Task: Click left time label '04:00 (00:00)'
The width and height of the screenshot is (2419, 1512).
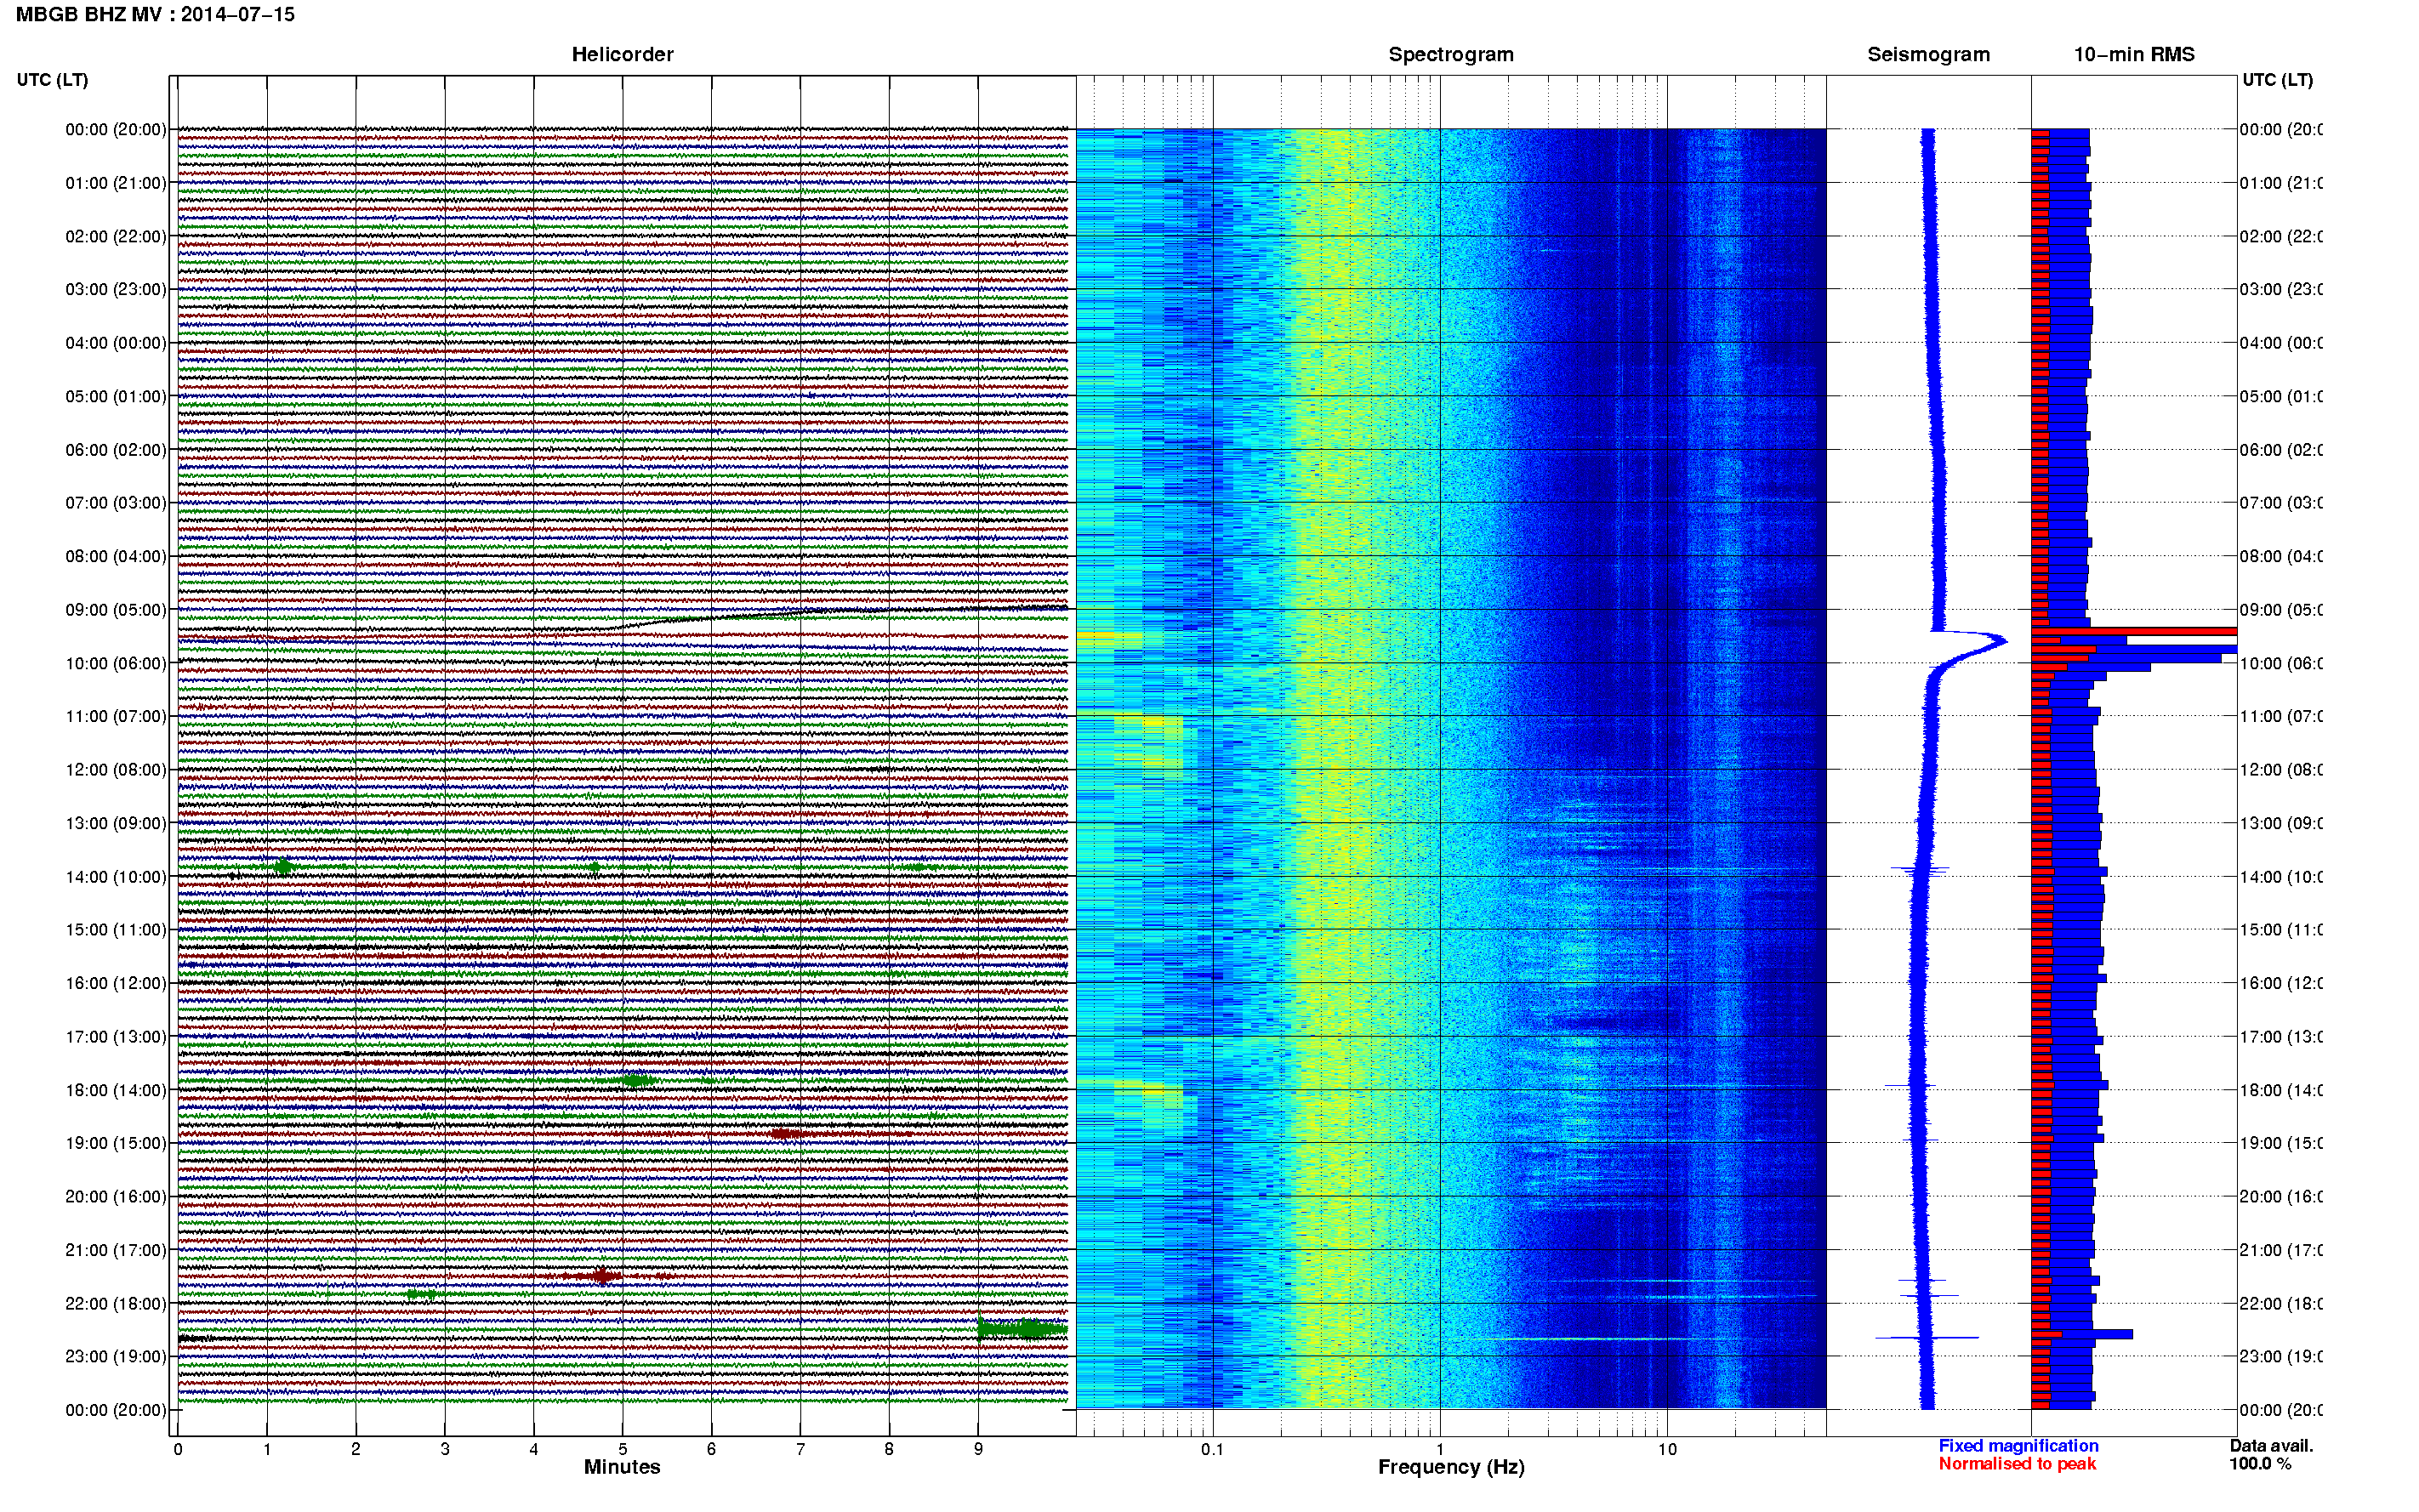Action: [116, 343]
